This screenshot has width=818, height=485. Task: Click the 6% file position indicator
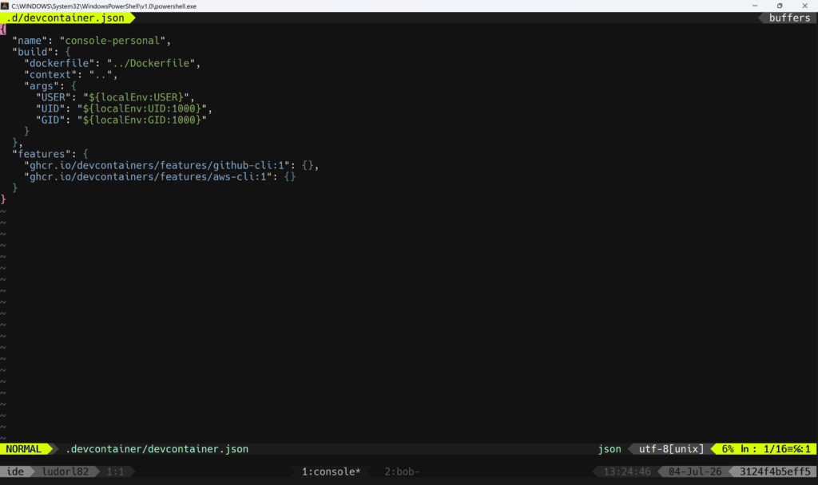point(728,449)
